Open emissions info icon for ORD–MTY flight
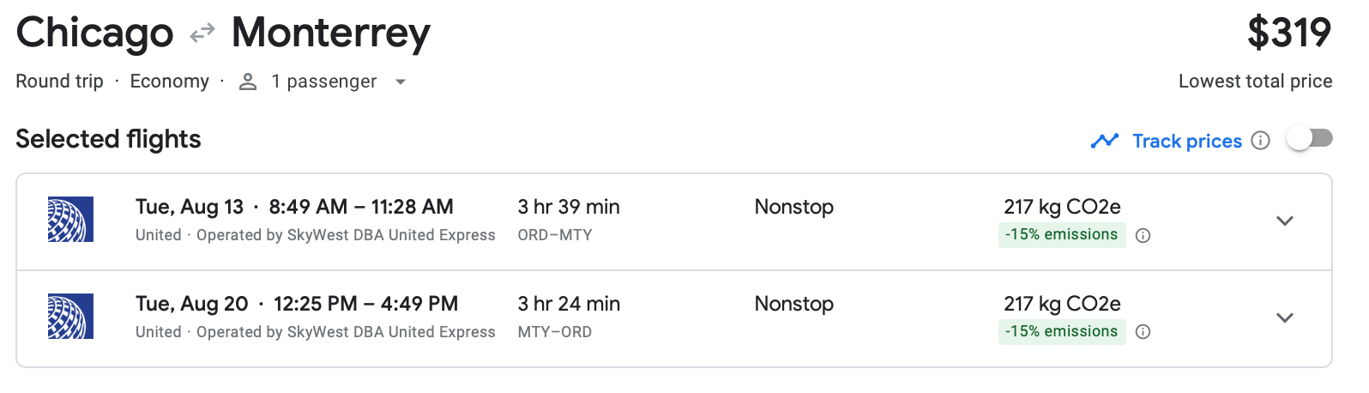The image size is (1369, 393). (x=1143, y=236)
